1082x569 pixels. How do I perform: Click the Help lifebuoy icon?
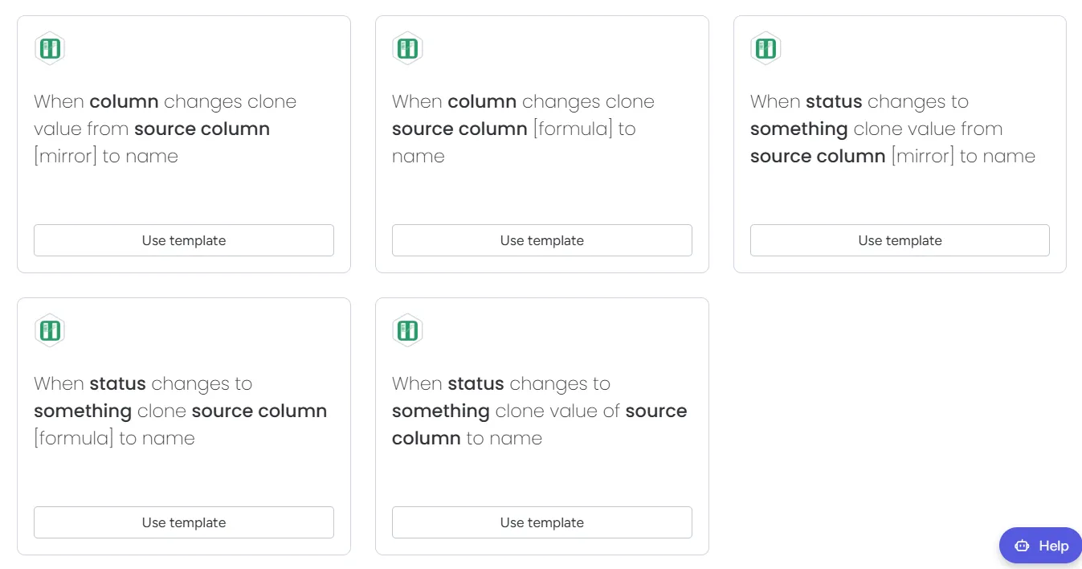tap(1020, 545)
